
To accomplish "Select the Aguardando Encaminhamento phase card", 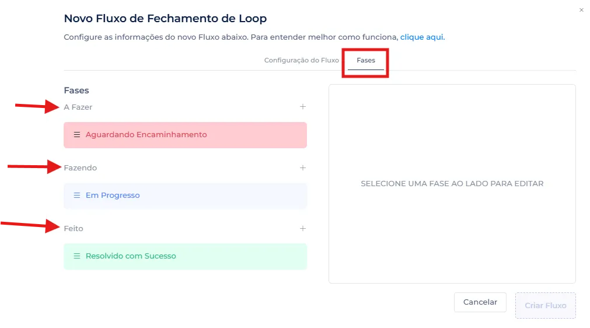I will [185, 135].
